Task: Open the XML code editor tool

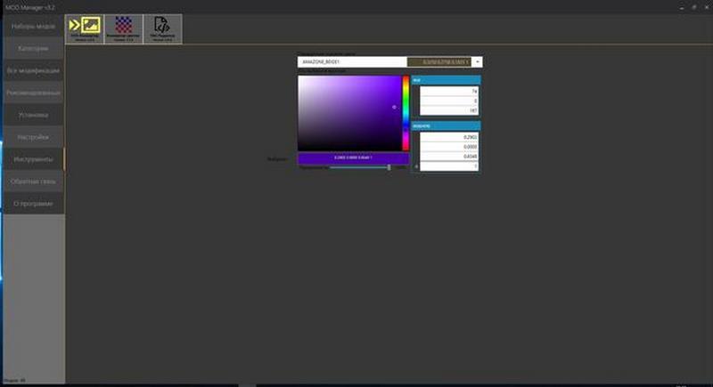Action: coord(162,28)
